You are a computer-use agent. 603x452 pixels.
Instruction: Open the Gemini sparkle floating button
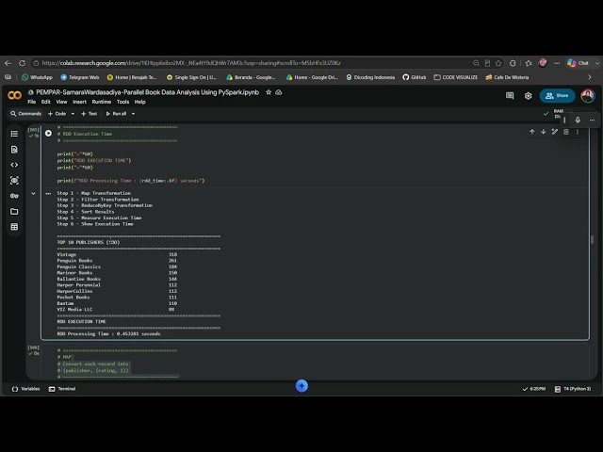click(301, 385)
